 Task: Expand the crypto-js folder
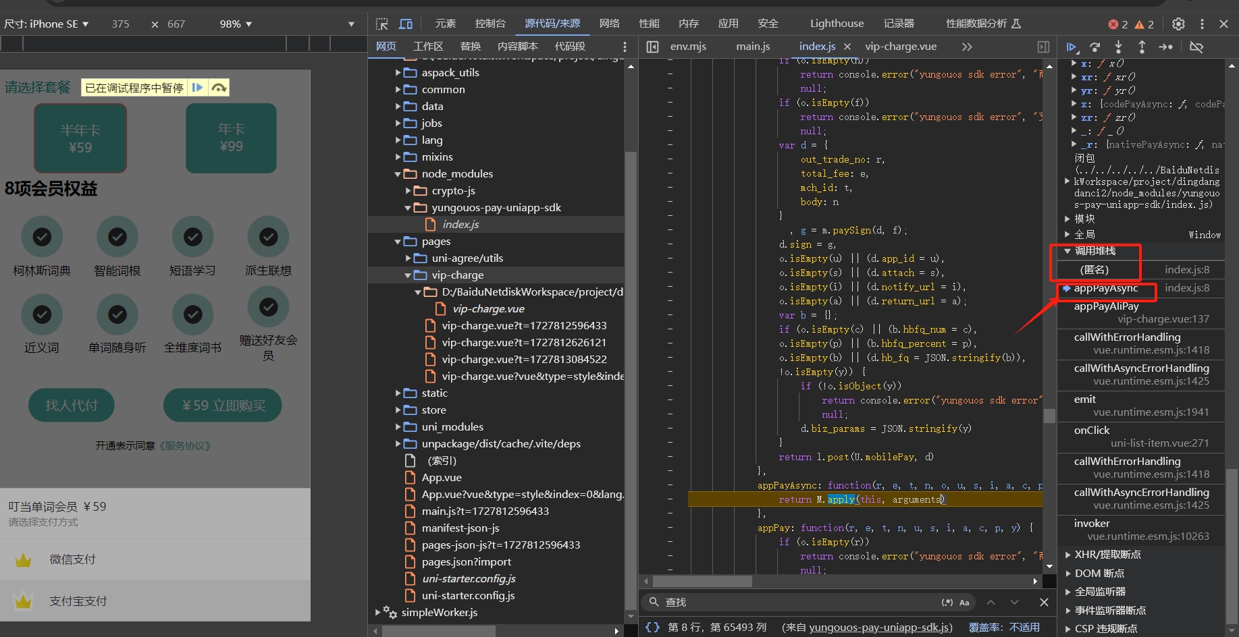point(408,191)
